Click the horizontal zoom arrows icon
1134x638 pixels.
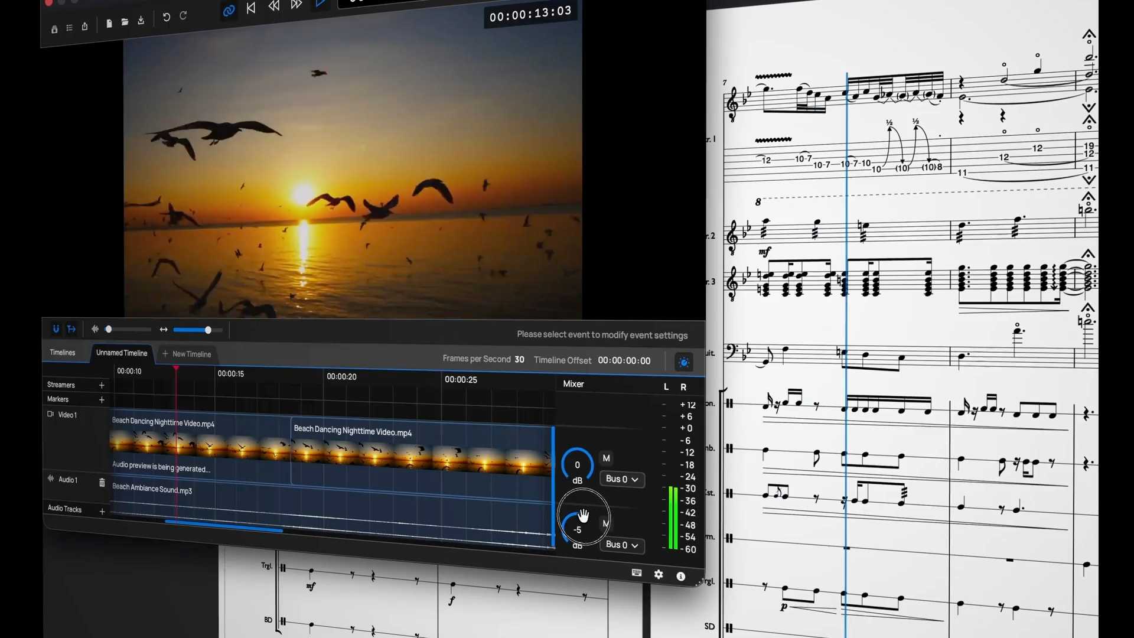click(164, 330)
